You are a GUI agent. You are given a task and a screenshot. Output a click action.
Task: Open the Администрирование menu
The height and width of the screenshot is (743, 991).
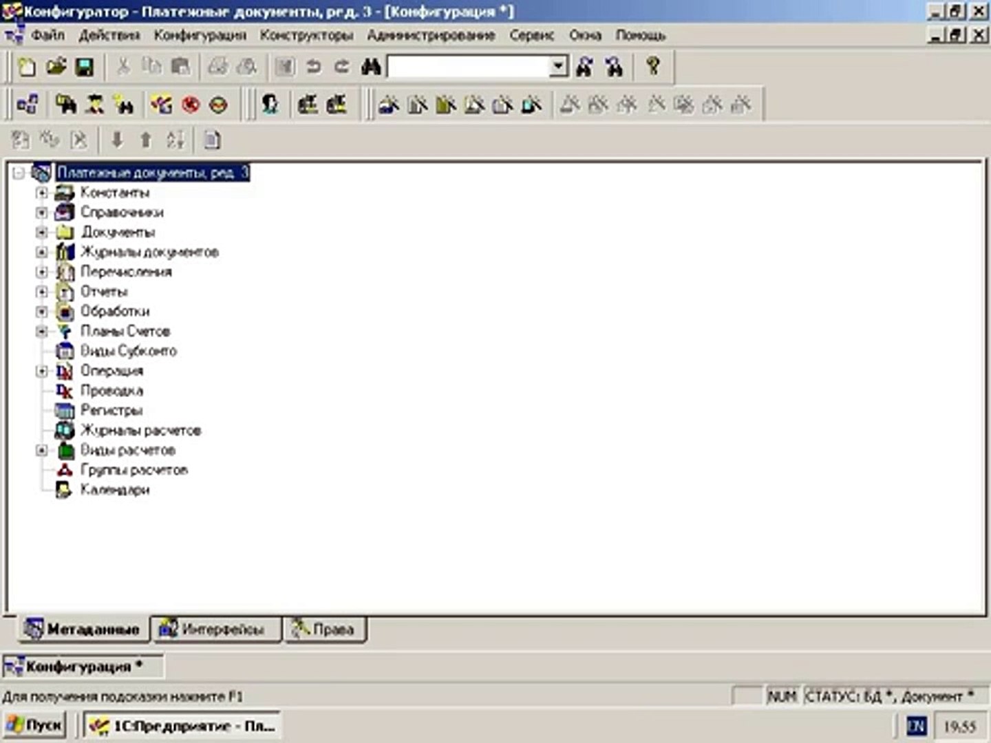pos(431,35)
